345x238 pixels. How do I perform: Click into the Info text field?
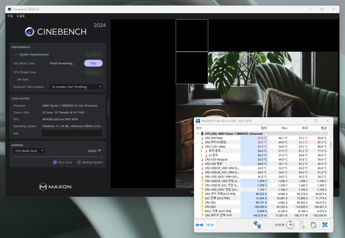(72, 133)
